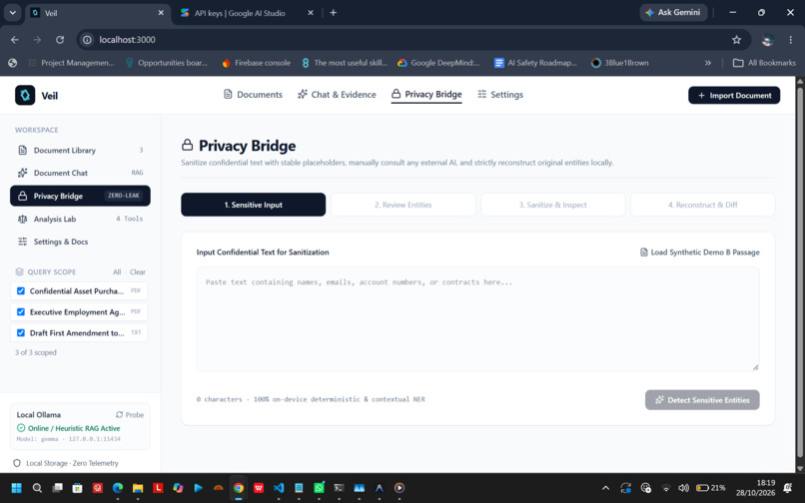Bookmark this page with the star icon
Image resolution: width=805 pixels, height=503 pixels.
coord(737,40)
